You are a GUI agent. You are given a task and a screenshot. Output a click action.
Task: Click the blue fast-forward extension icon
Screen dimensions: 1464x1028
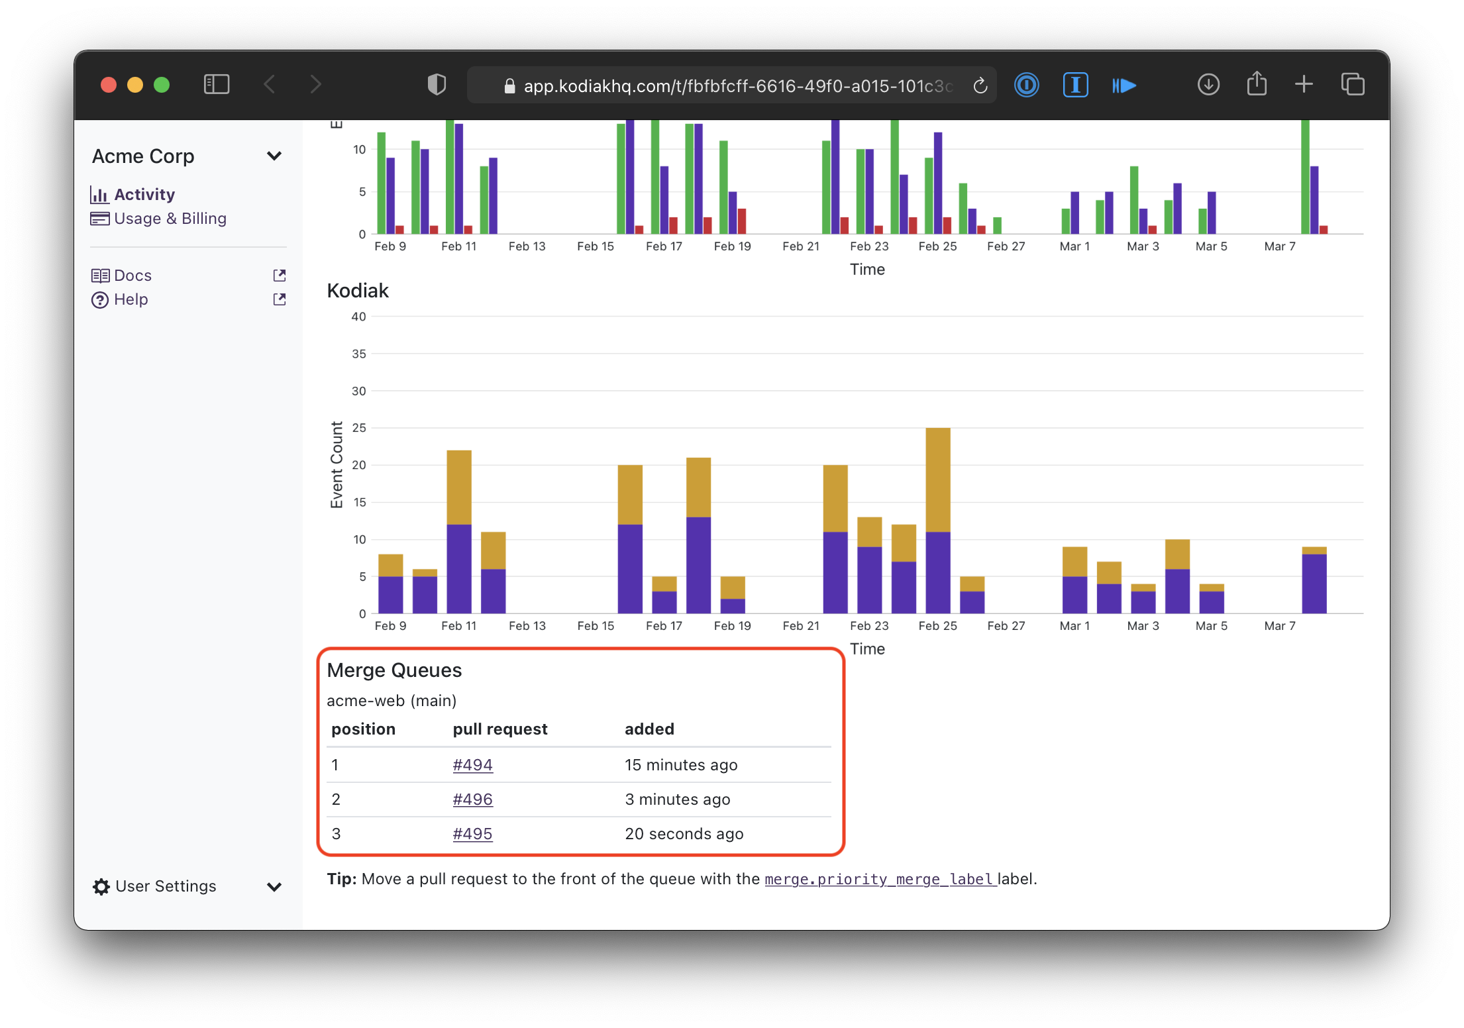[x=1124, y=85]
